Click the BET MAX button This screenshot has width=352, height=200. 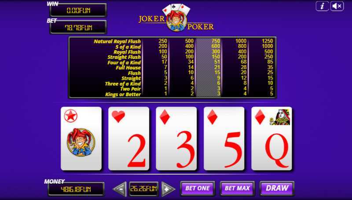[x=237, y=188]
